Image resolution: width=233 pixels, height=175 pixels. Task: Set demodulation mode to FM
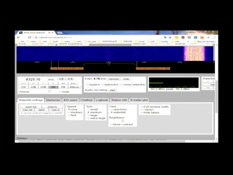(x=63, y=87)
